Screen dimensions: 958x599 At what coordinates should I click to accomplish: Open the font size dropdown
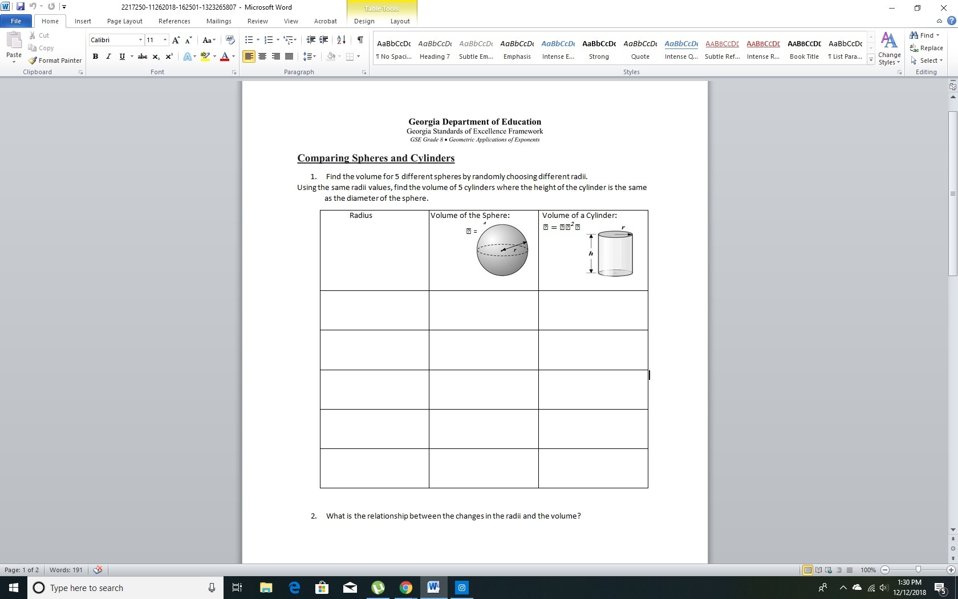(165, 40)
